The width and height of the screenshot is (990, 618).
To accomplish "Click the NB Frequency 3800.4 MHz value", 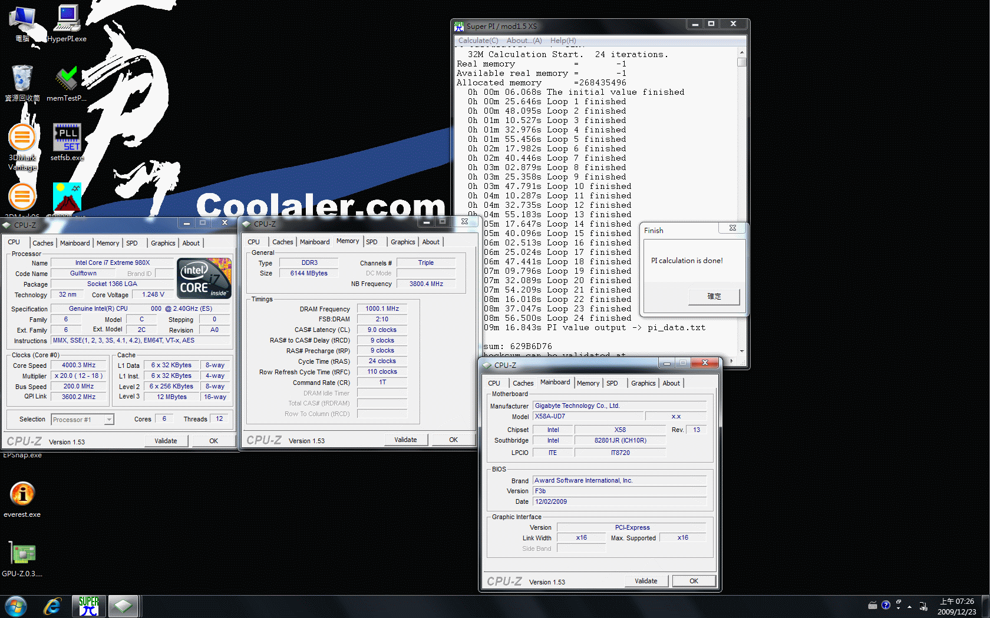I will pos(426,284).
